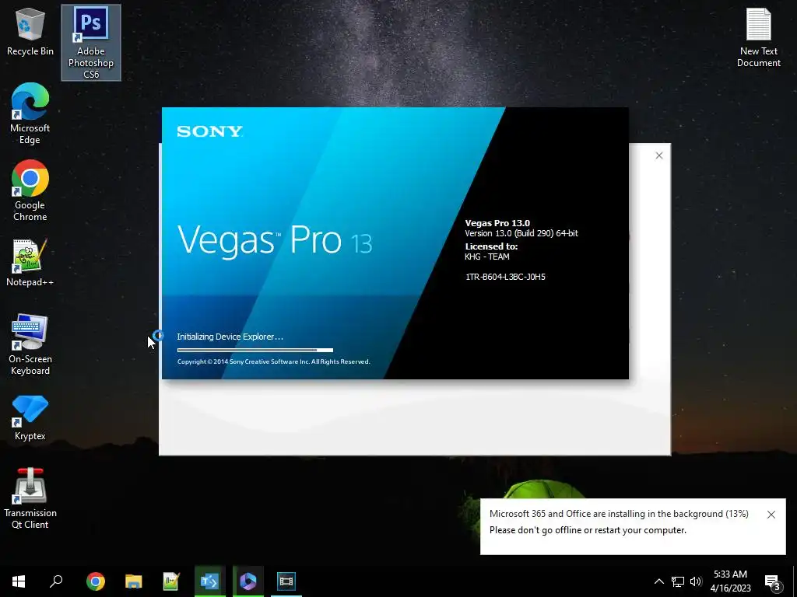This screenshot has height=597, width=797.
Task: Launch Microsoft Edge from the desktop
Action: [30, 113]
